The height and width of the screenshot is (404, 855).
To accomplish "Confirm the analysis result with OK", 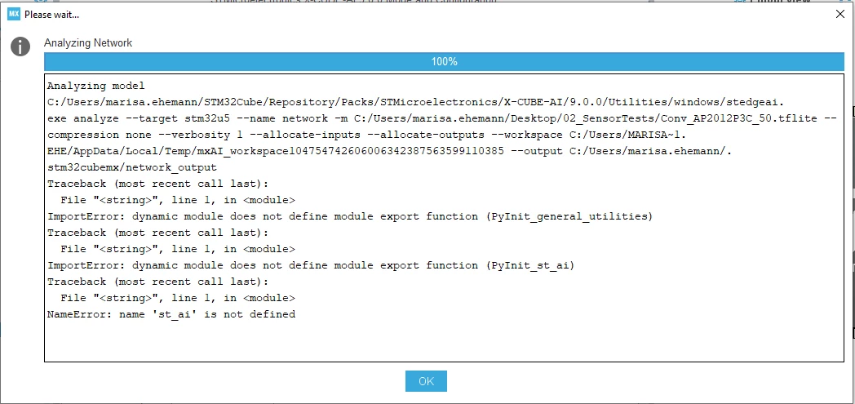I will pos(426,381).
